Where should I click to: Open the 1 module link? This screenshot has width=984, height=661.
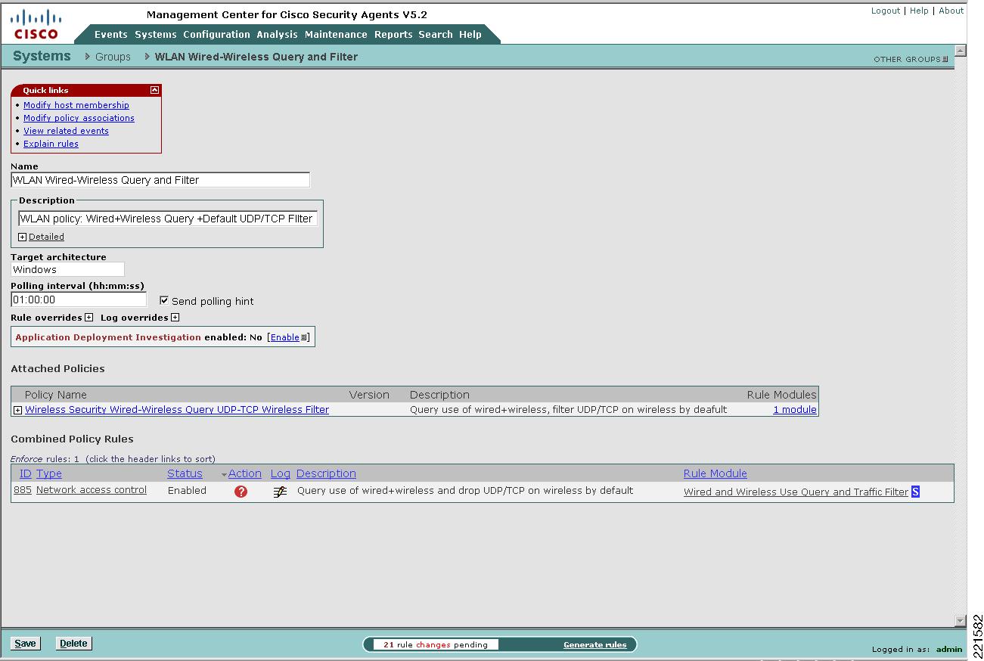[795, 410]
